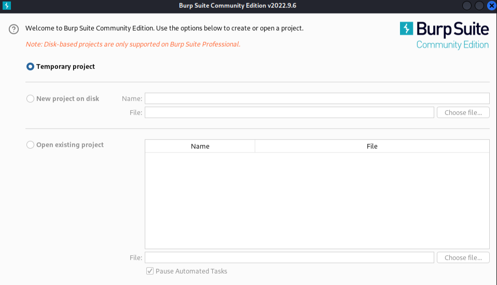Image resolution: width=497 pixels, height=285 pixels.
Task: Close the Burp Suite window
Action: tap(492, 6)
